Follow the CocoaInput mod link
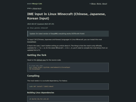Viewport: 136px width, 102px height. (31, 42)
